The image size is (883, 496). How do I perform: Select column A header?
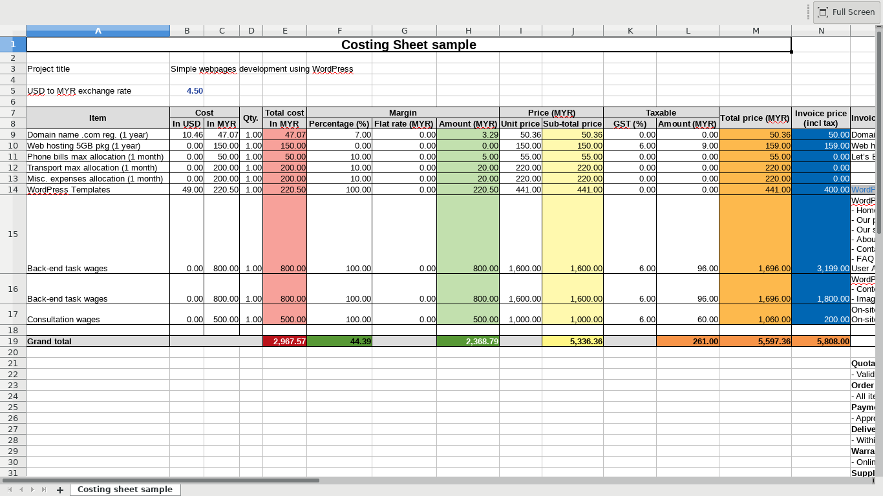click(98, 30)
